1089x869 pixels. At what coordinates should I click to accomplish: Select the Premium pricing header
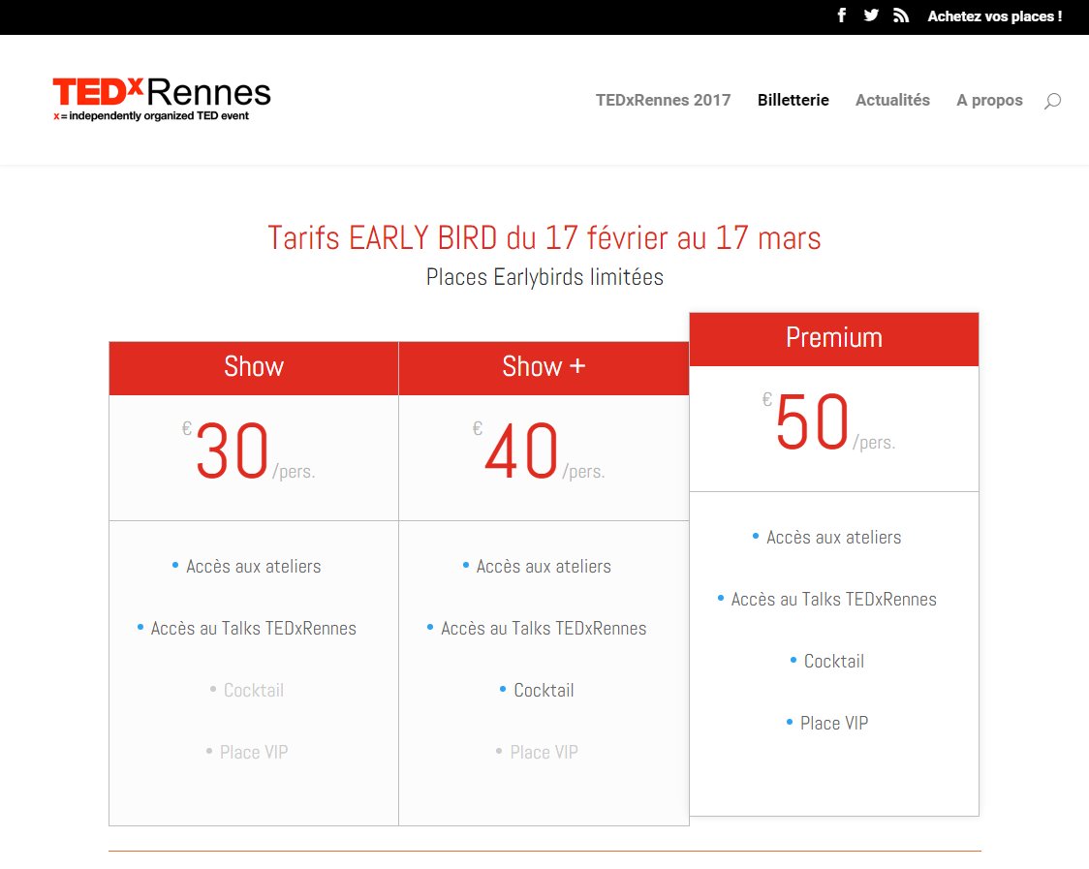click(833, 338)
